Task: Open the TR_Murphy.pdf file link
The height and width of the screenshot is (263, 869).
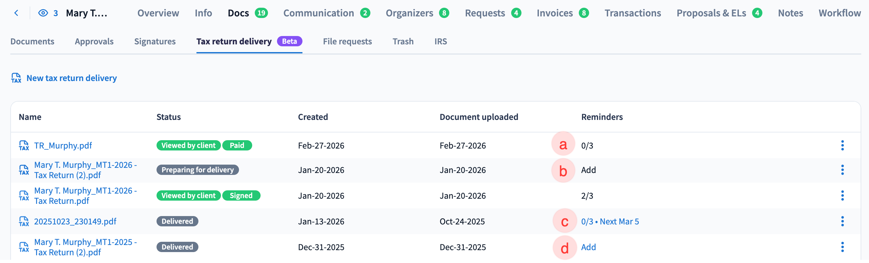Action: [x=63, y=145]
